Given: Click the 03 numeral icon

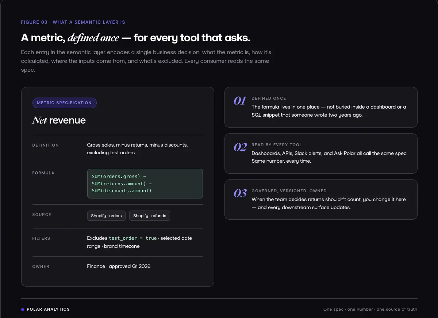Looking at the screenshot, I should click(x=240, y=193).
